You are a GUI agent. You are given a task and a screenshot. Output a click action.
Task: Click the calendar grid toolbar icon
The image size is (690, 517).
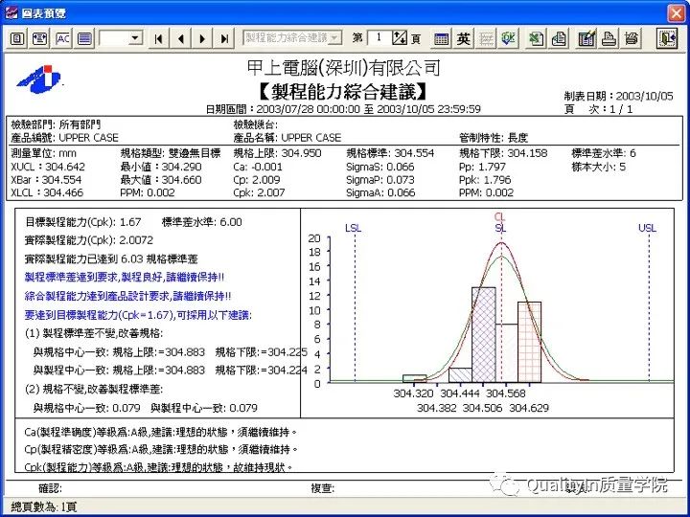tap(441, 38)
